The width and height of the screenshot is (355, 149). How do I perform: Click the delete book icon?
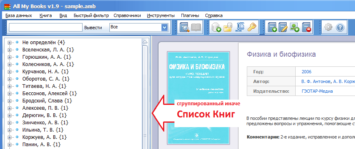pyautogui.click(x=307, y=28)
